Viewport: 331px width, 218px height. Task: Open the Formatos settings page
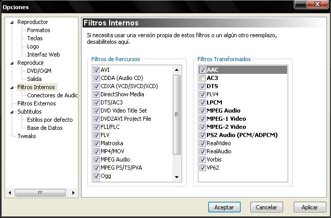39,30
